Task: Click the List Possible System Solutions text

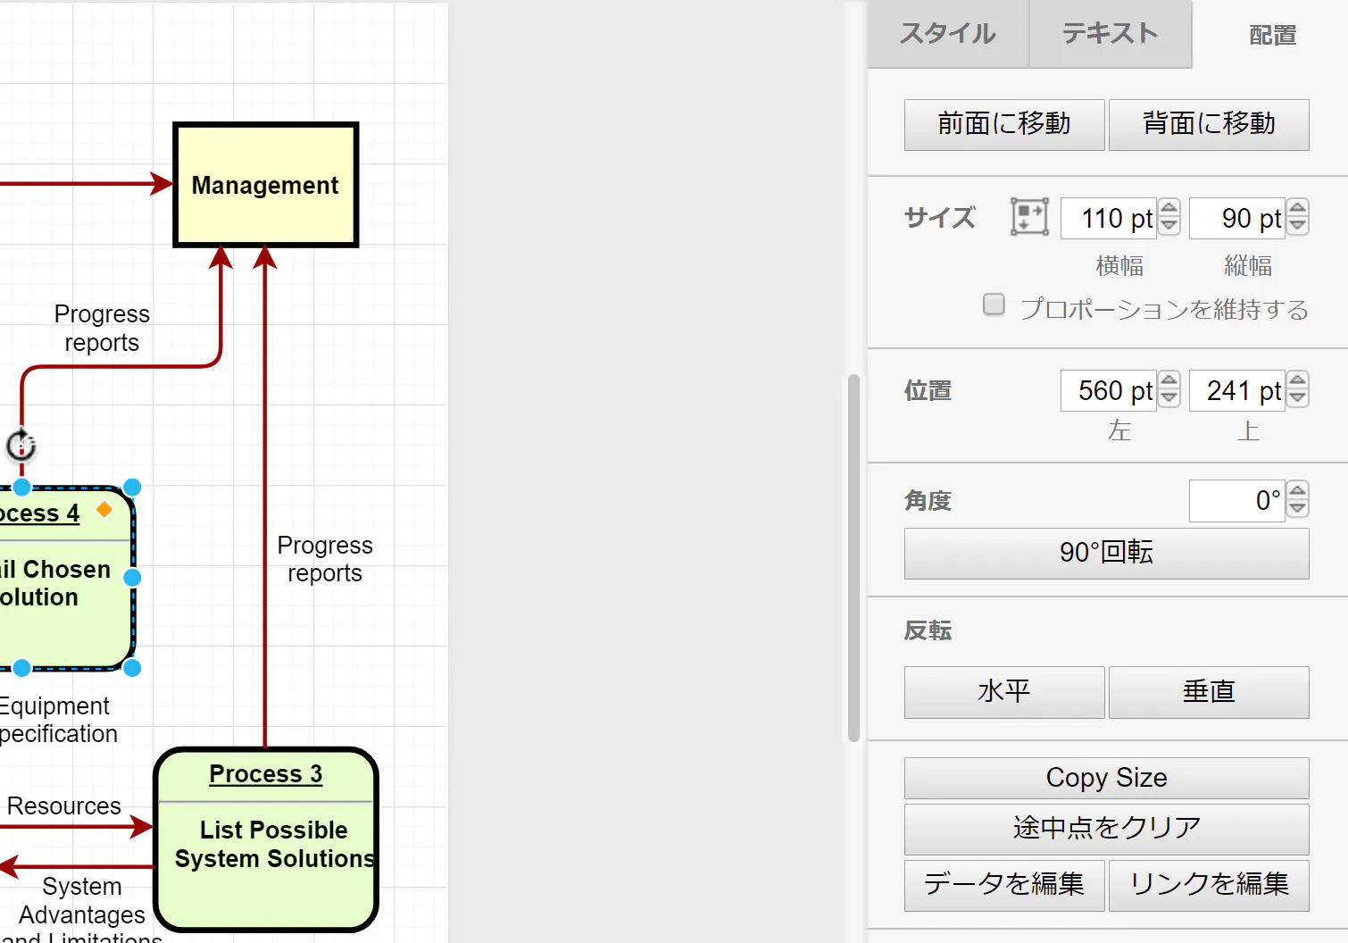Action: point(274,844)
